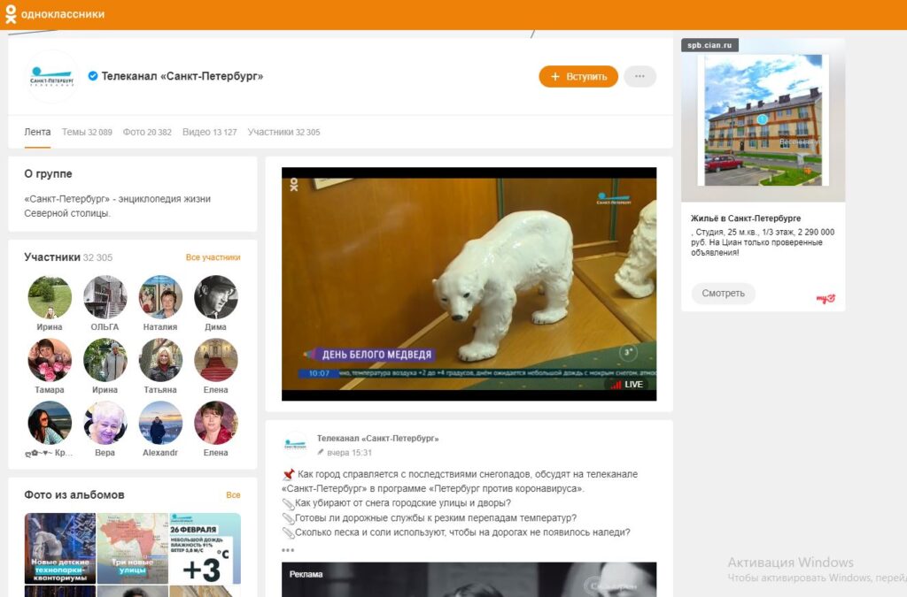Expand the post text via the three dots
This screenshot has height=597, width=907.
tap(288, 549)
